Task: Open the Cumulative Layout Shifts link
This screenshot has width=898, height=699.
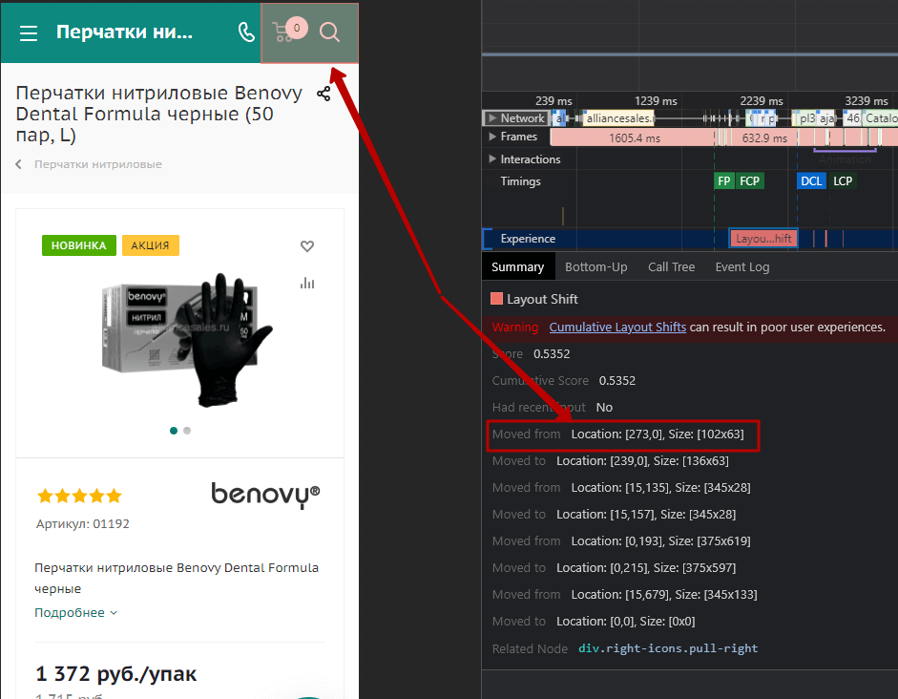Action: (x=617, y=328)
